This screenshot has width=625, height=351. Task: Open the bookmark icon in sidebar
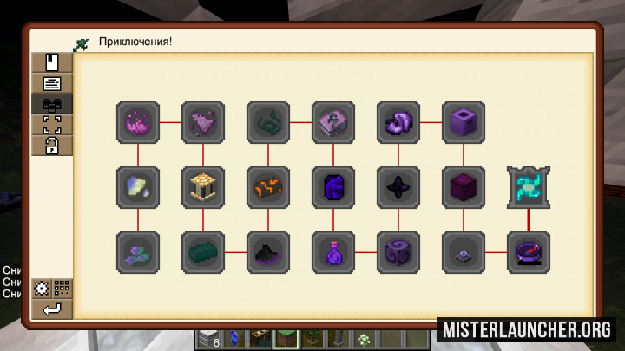click(52, 62)
